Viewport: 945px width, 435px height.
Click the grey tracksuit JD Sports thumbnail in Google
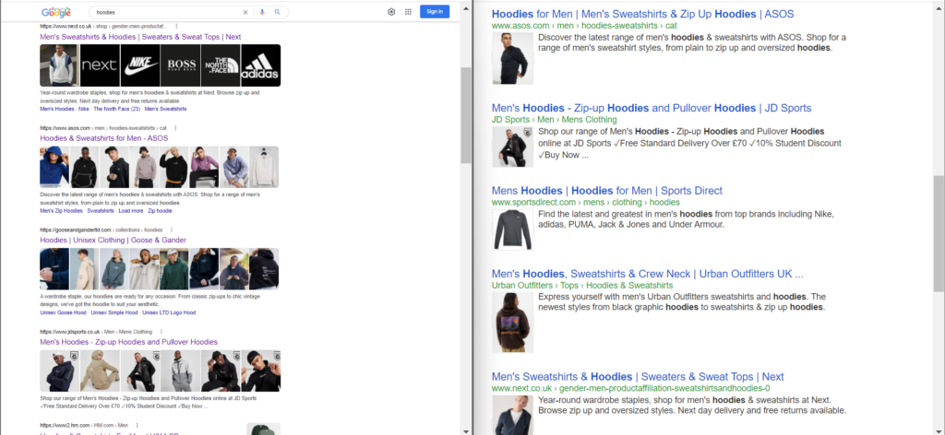[180, 371]
